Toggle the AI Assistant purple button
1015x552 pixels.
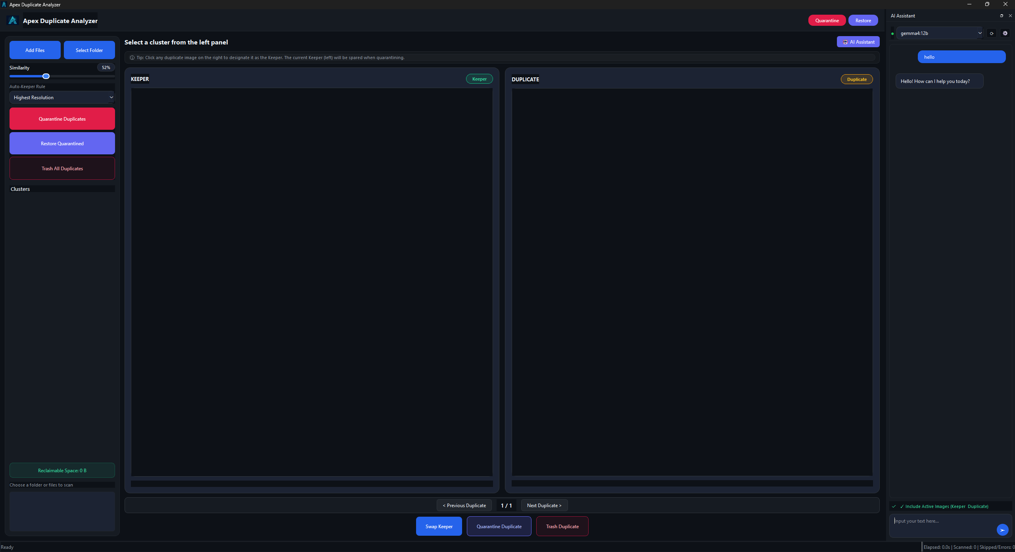click(858, 42)
